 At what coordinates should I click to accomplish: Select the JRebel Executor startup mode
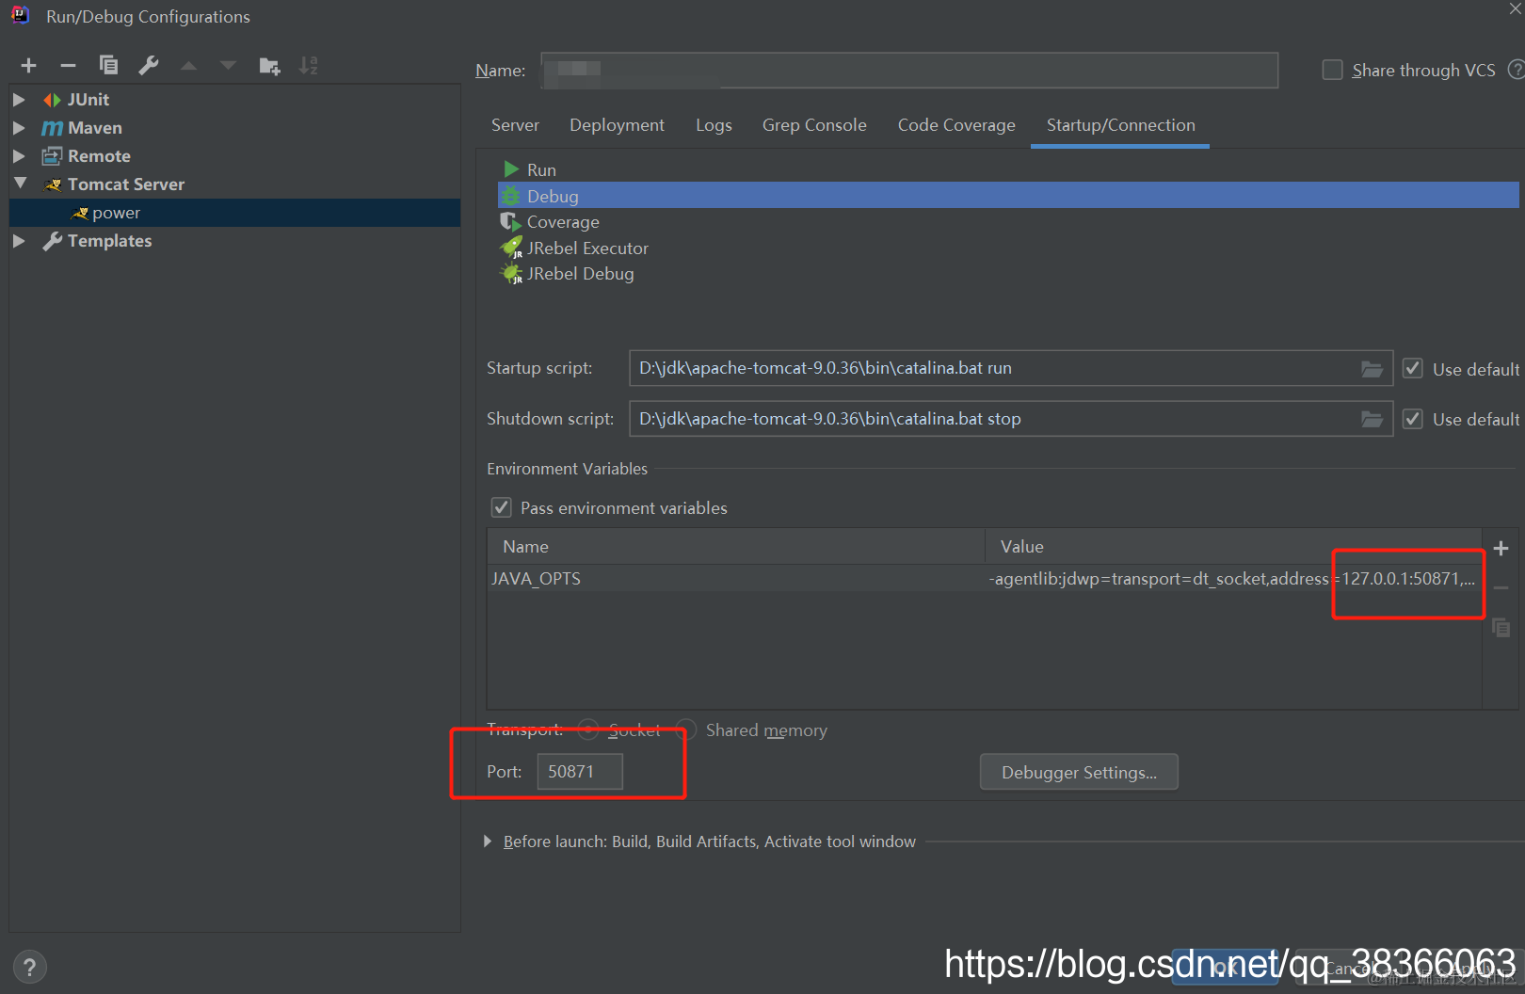(587, 248)
